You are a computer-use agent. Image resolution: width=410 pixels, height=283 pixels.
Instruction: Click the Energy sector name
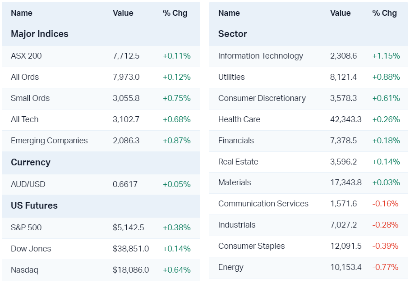[x=231, y=267]
